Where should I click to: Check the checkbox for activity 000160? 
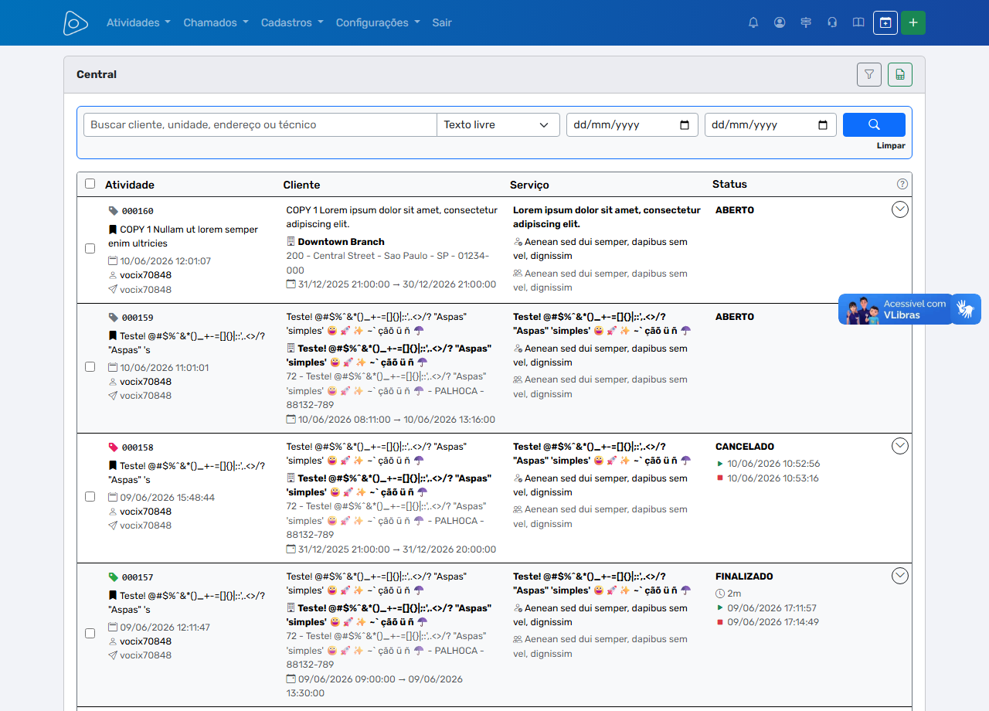click(90, 249)
